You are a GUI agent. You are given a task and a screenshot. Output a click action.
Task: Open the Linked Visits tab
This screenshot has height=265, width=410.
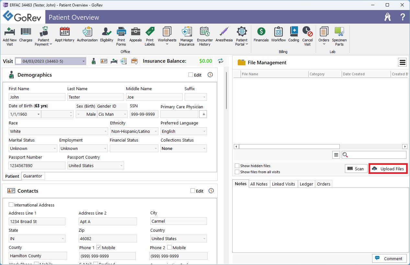click(x=283, y=184)
